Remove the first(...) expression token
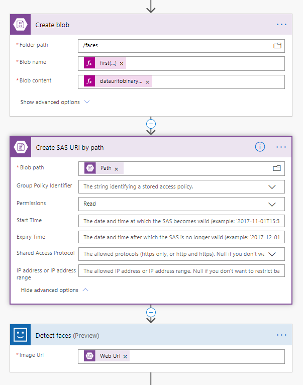The height and width of the screenshot is (385, 303). coord(122,64)
